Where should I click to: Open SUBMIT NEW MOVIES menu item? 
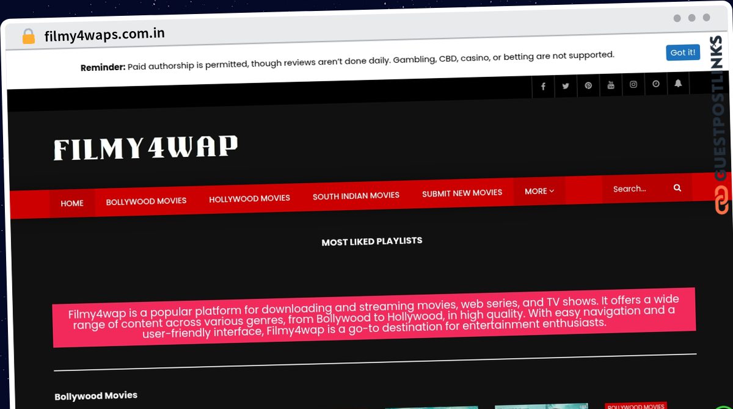pyautogui.click(x=462, y=193)
